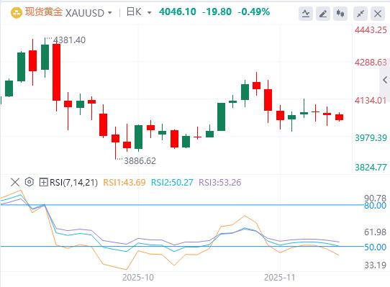Click the 4134.01 price axis label
The image size is (390, 287).
click(371, 101)
